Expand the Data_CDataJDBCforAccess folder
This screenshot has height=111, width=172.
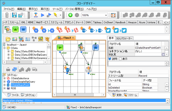point(9,51)
